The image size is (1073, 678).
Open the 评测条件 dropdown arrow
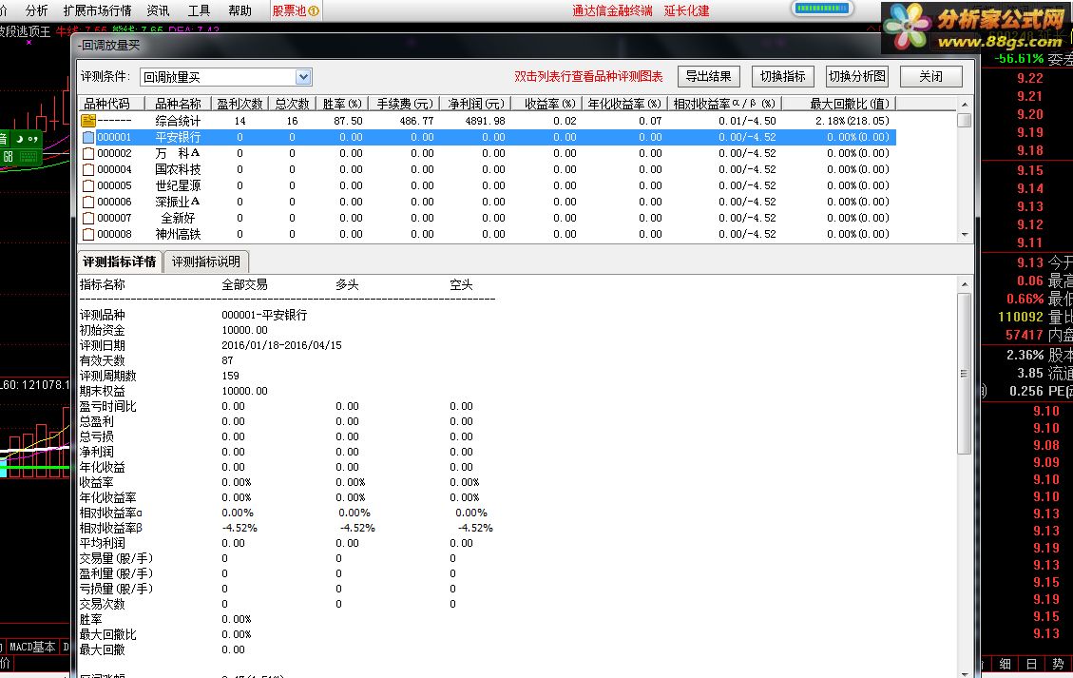[304, 77]
